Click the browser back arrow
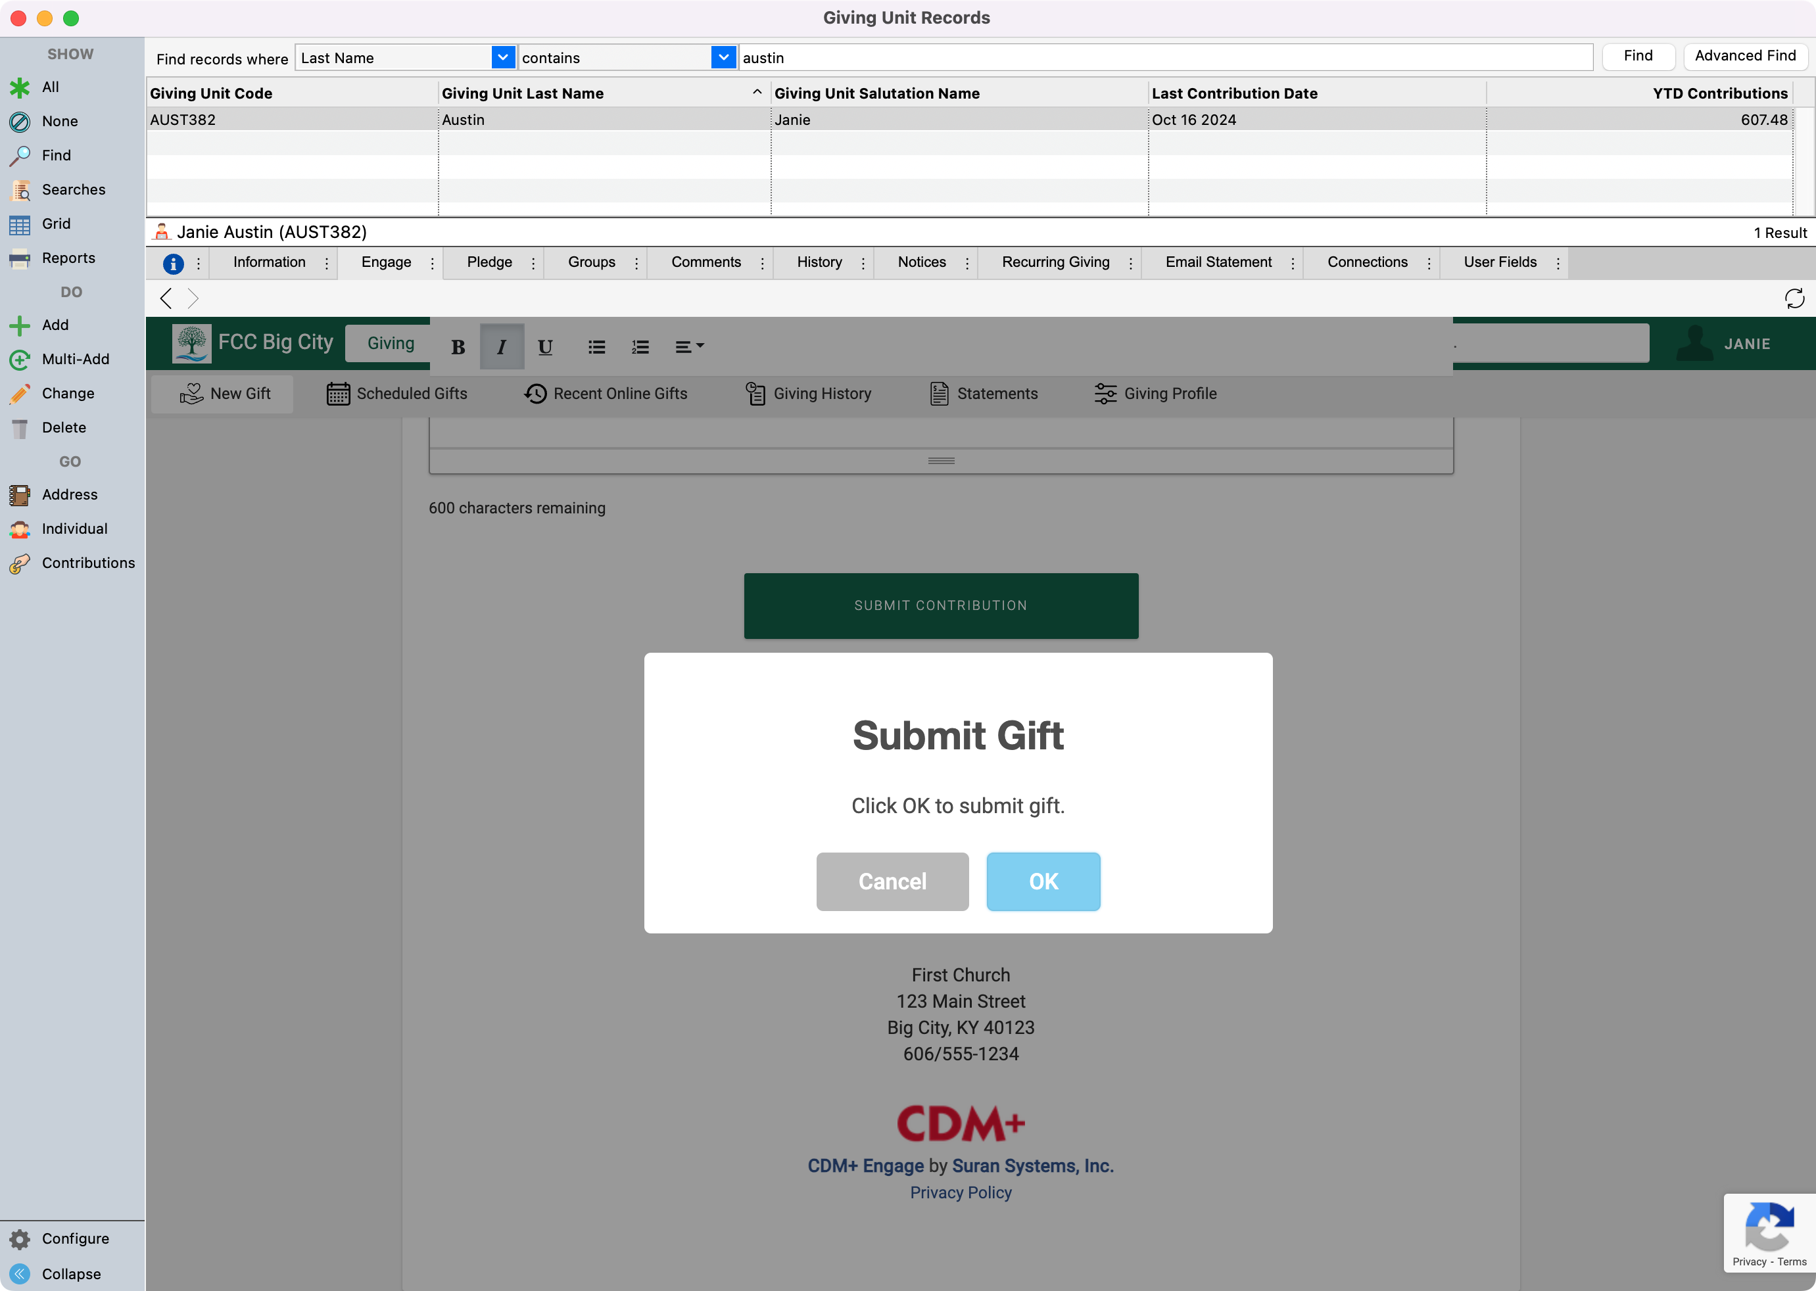1816x1291 pixels. pos(166,299)
